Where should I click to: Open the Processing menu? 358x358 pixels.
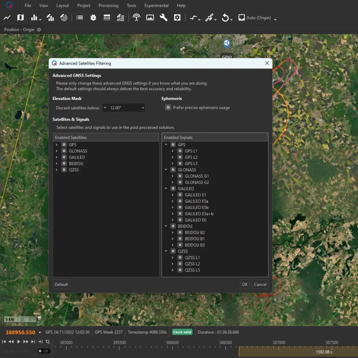108,5
